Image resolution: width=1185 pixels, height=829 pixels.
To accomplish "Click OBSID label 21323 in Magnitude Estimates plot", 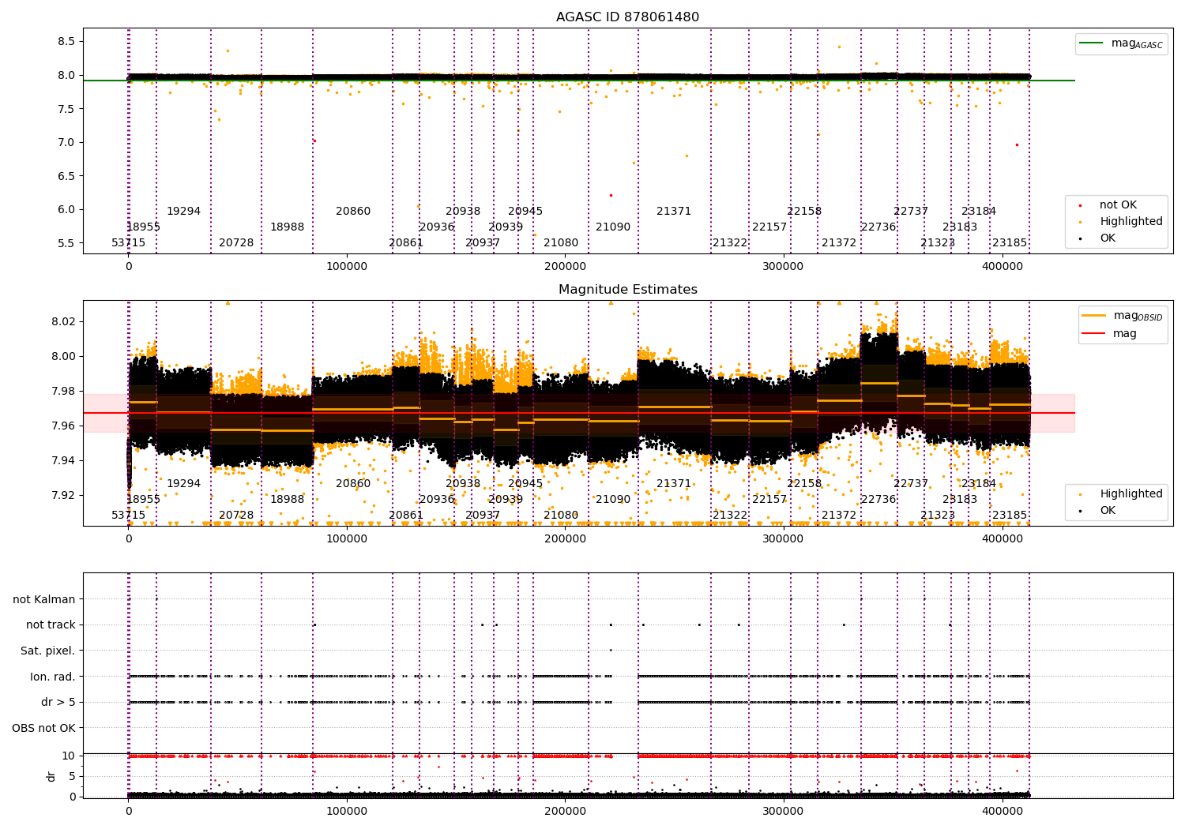I will tap(938, 516).
